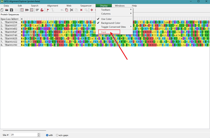The image size is (210, 138).
Task: Cut the selection with the scissors icon
Action: 72,10
